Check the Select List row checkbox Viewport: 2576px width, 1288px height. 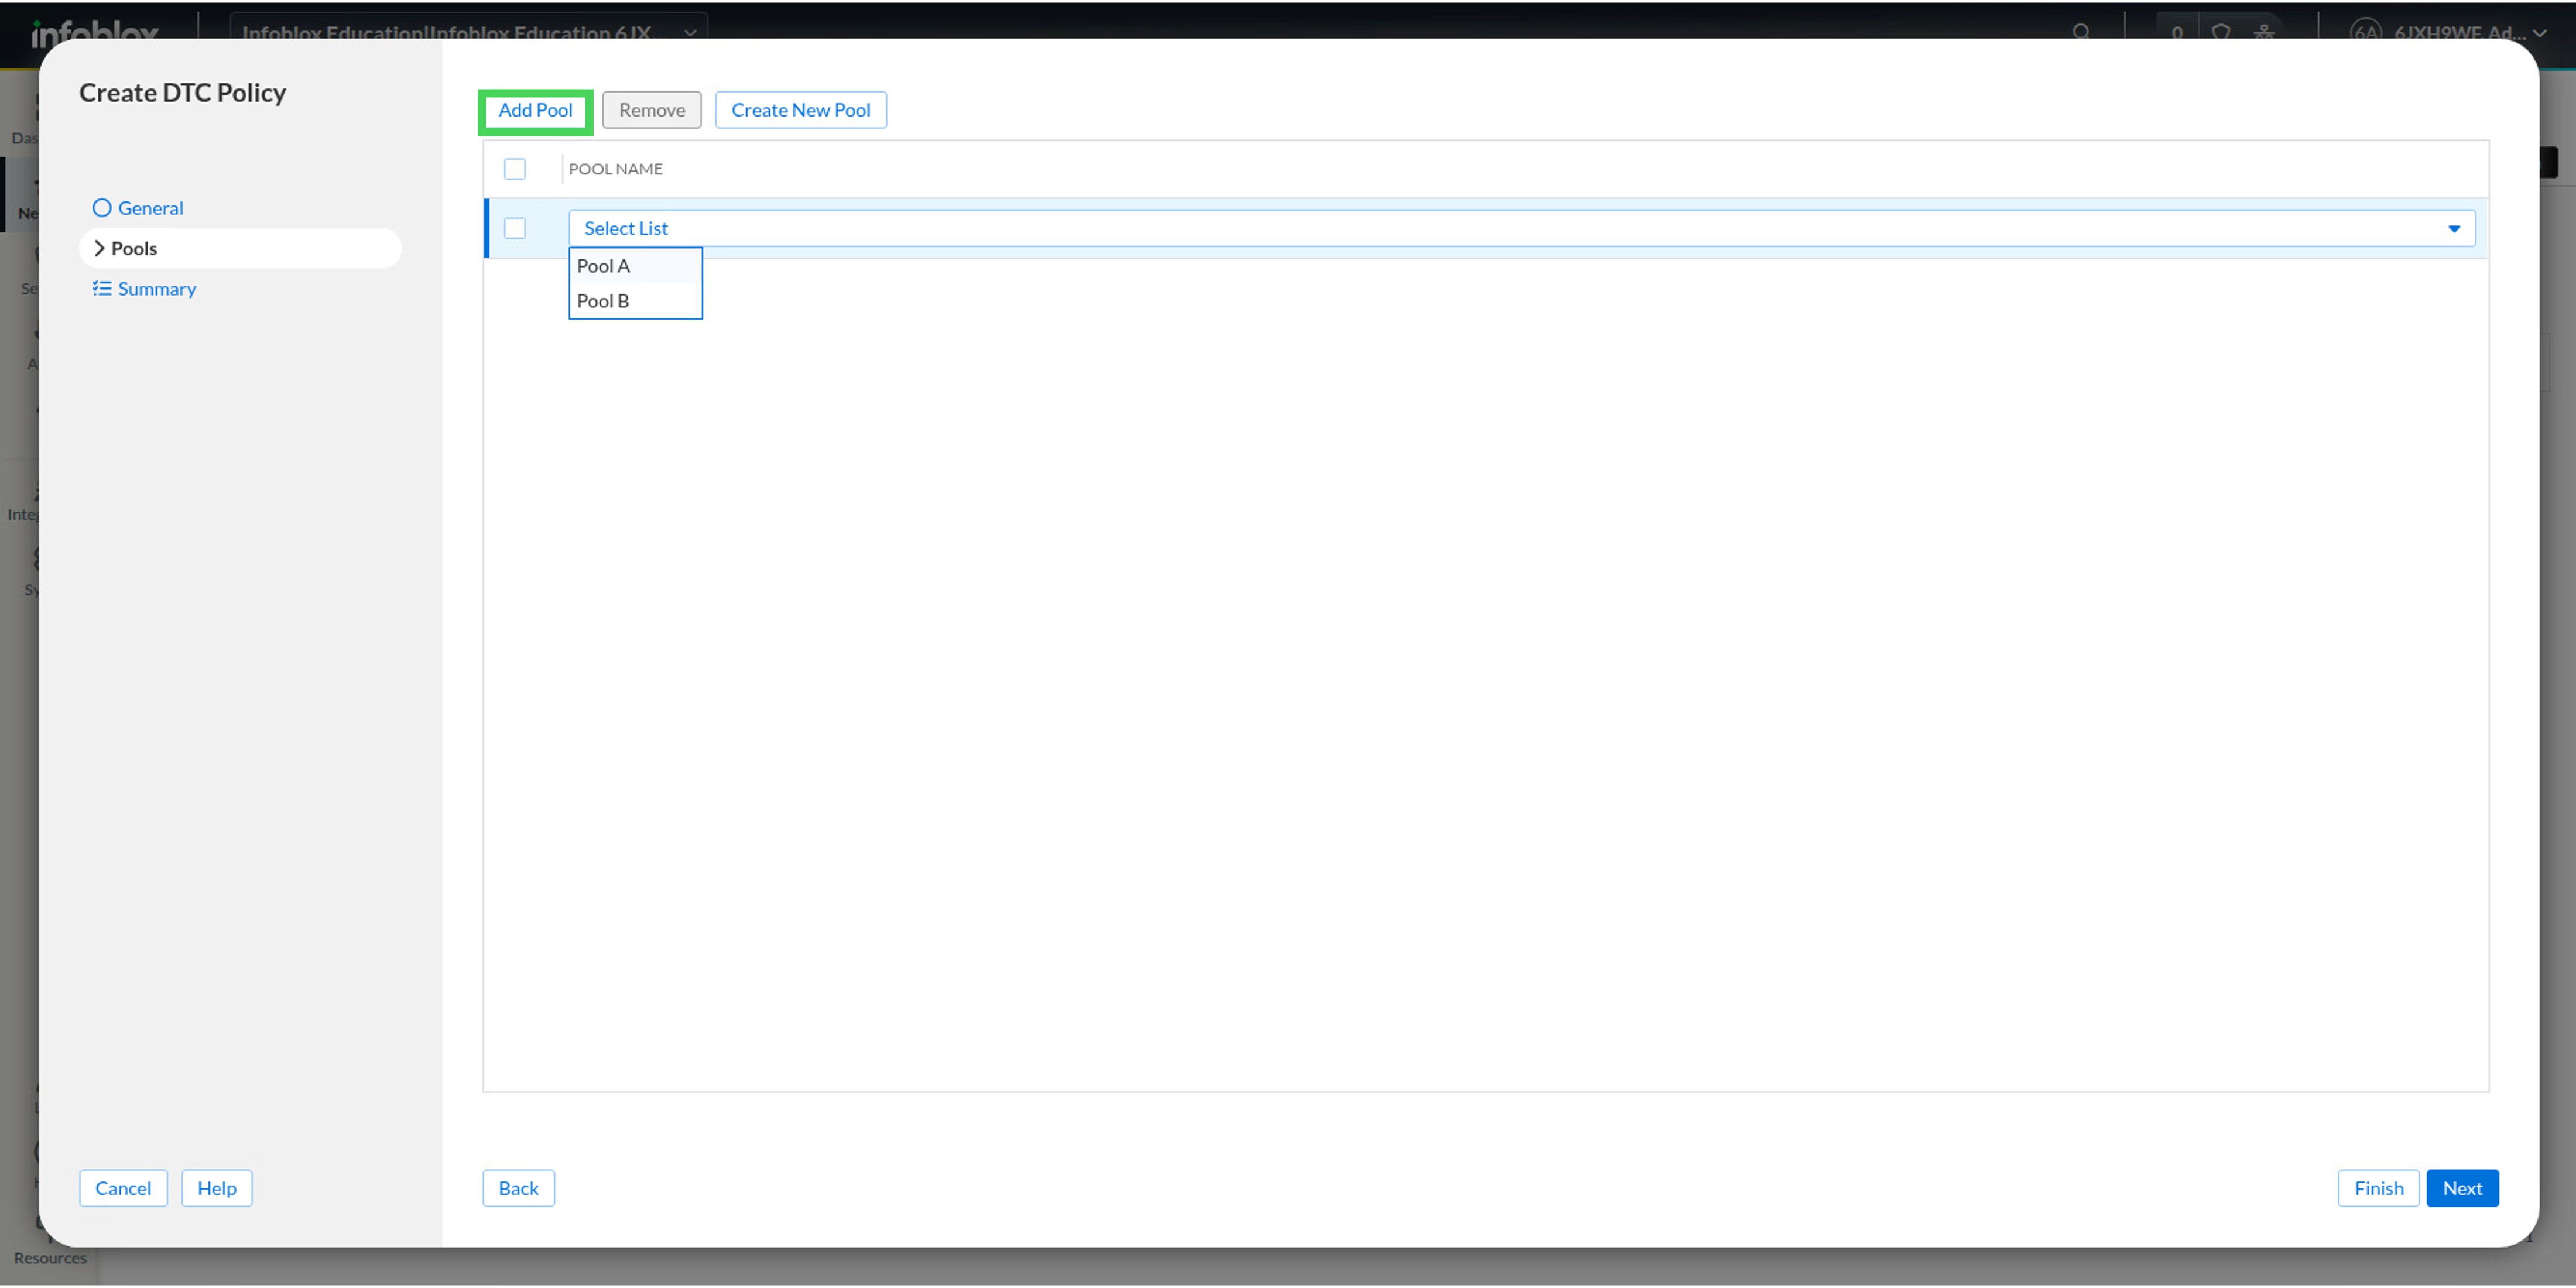click(515, 228)
